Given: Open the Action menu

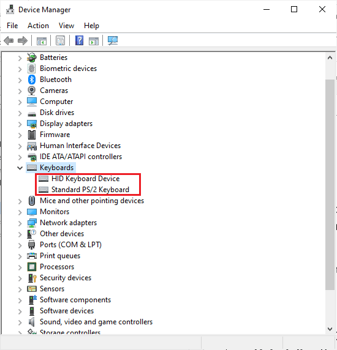Looking at the screenshot, I should (38, 26).
